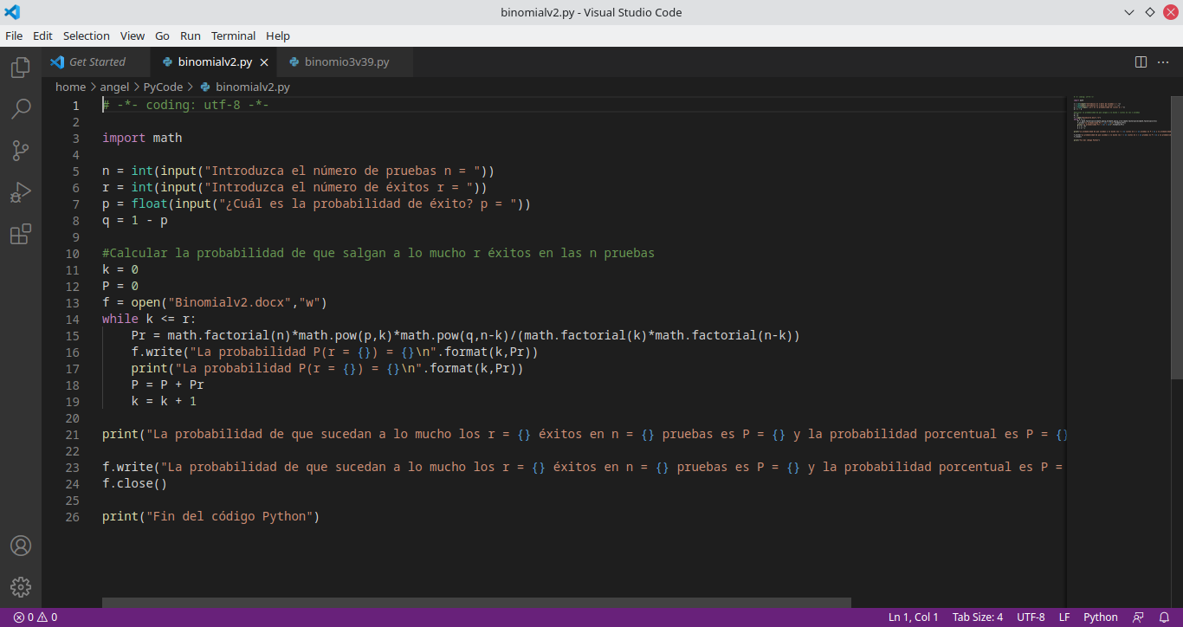Click the angel breadcrumb segment

tap(114, 87)
